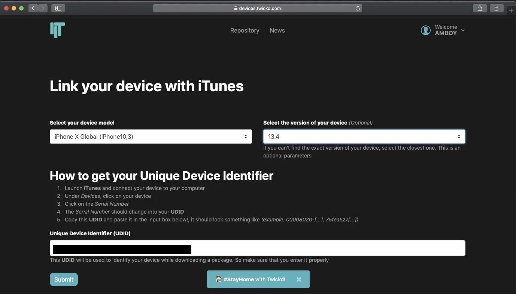Close the Safari window with red button
The height and width of the screenshot is (294, 516).
pyautogui.click(x=6, y=8)
